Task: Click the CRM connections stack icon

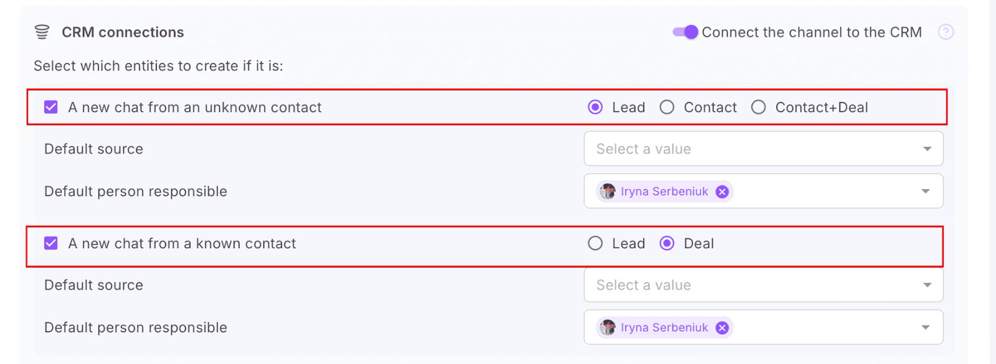Action: 42,32
